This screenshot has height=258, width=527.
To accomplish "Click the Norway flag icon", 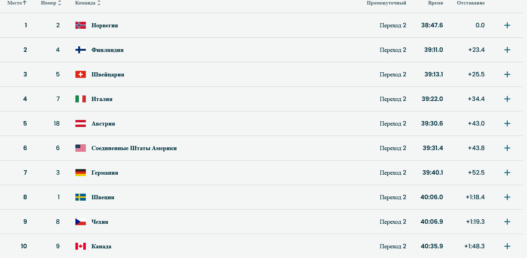I will point(80,25).
